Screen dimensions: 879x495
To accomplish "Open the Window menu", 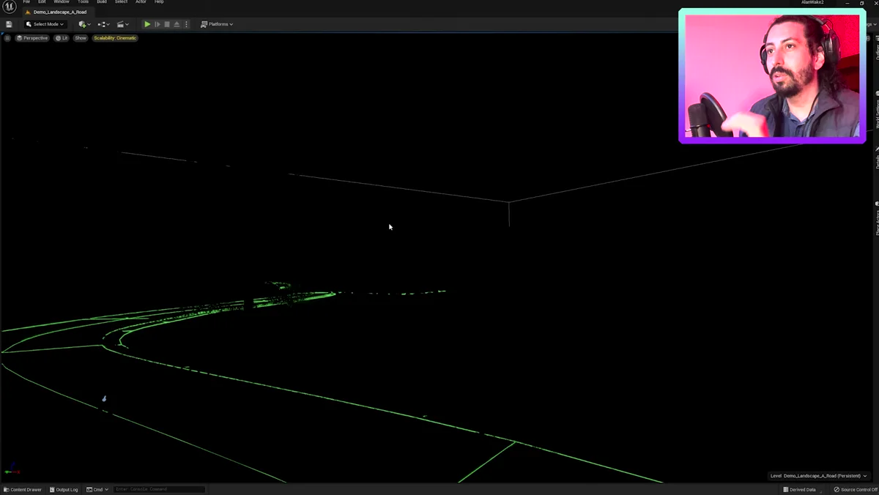I will pyautogui.click(x=62, y=2).
